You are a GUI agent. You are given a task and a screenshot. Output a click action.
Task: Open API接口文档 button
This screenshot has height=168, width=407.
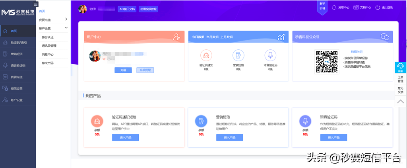click(127, 9)
